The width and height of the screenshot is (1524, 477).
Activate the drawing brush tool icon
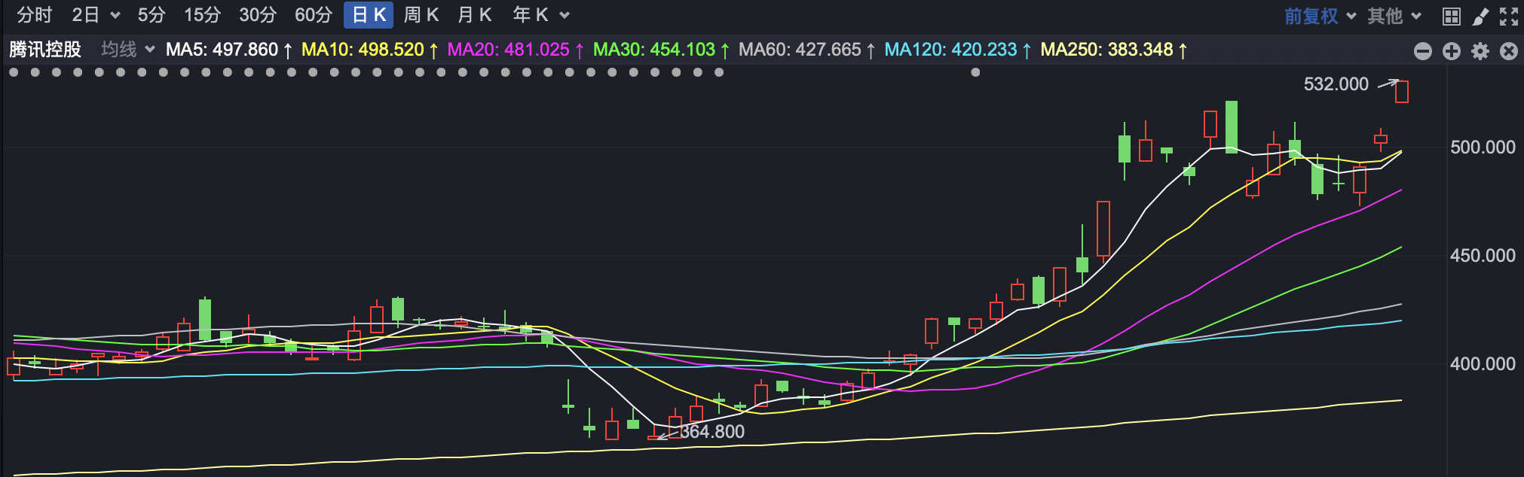[x=1480, y=17]
